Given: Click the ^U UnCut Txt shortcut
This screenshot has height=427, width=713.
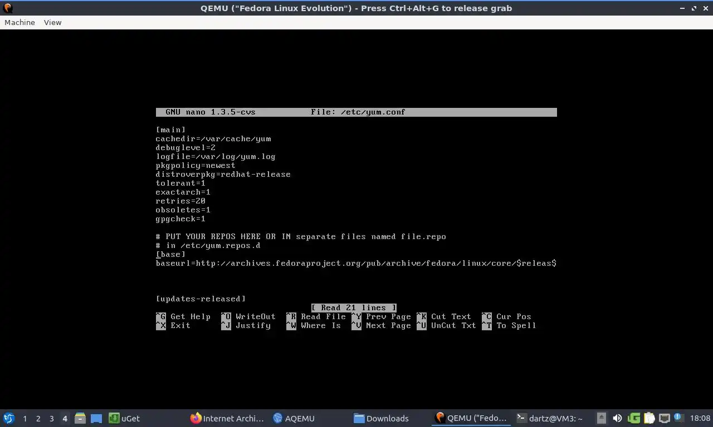Looking at the screenshot, I should click(x=447, y=325).
